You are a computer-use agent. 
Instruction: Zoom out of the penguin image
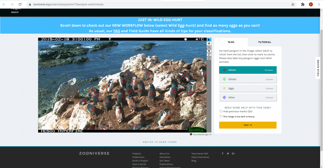click(x=209, y=47)
